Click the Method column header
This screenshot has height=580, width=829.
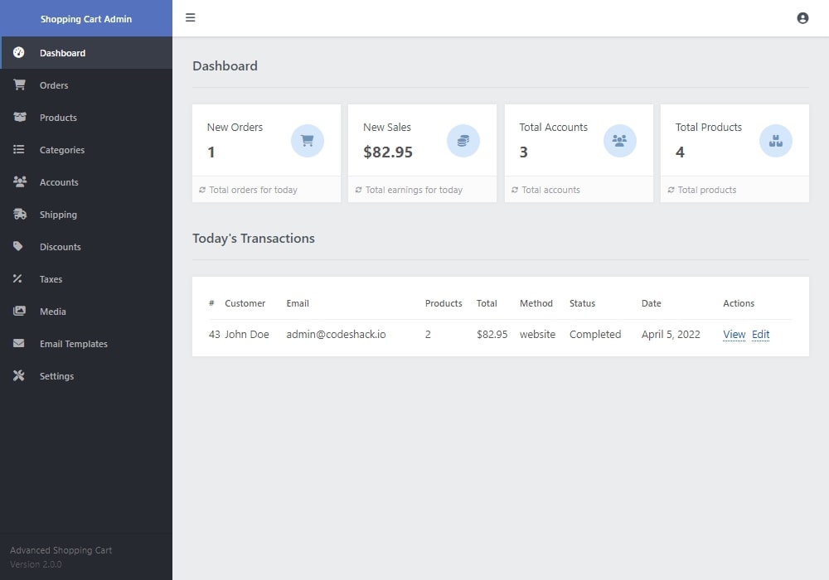536,303
